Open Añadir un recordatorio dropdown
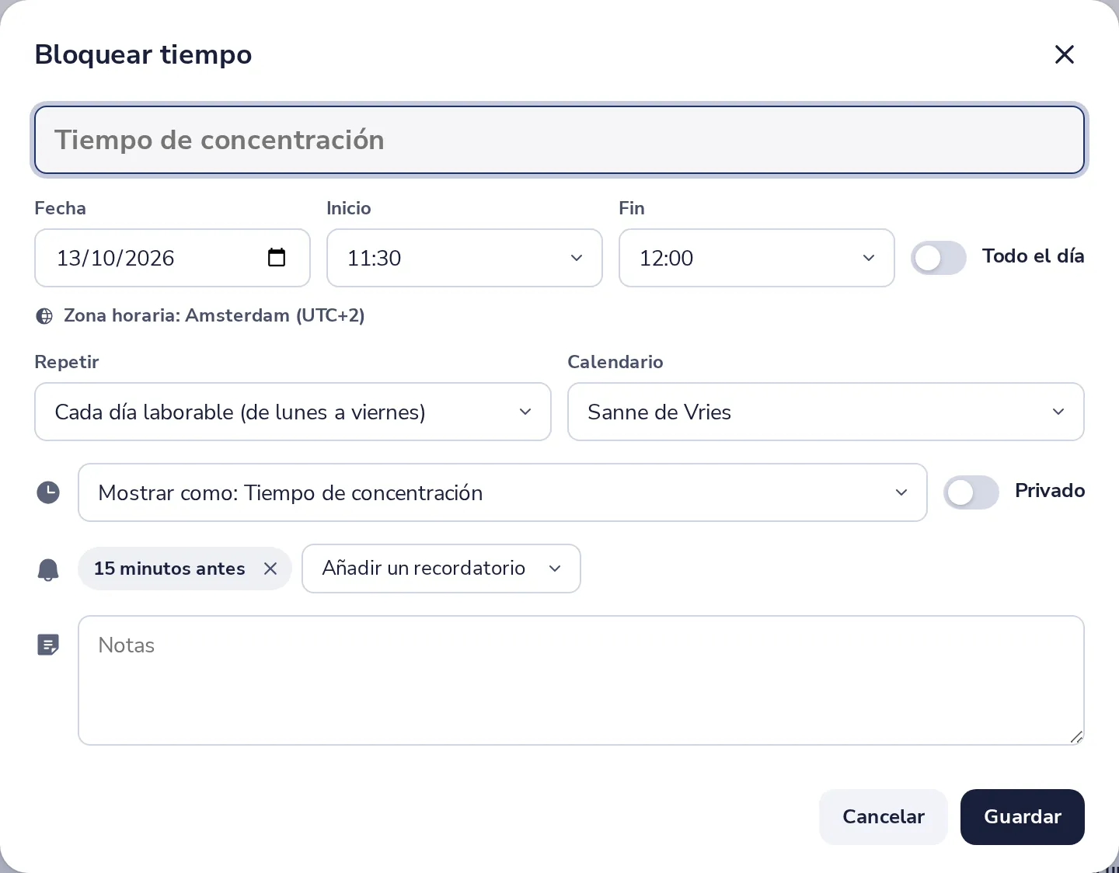 [441, 569]
